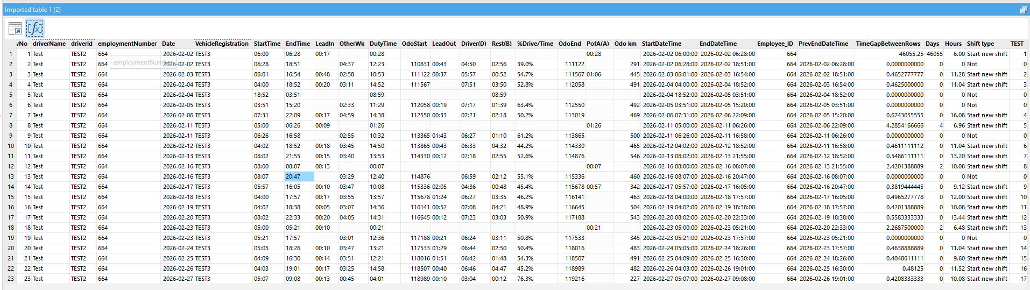Select the highlighted 20:47 EndTime cell
Viewport: 1030px width, 290px height.
[x=299, y=176]
